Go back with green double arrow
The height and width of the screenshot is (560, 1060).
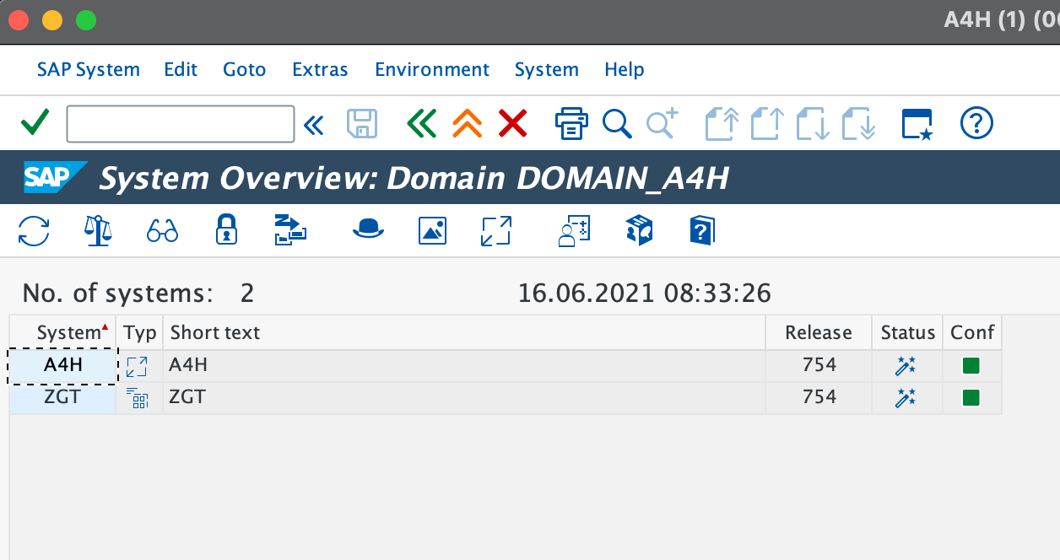(421, 124)
